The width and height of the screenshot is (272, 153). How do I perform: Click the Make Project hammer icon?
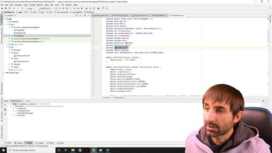(x=23, y=8)
